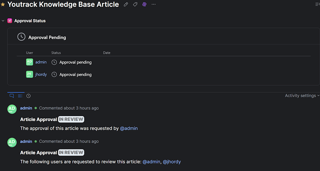The image size is (320, 171).
Task: Click clock icon in admin's status row
Action: coord(54,62)
